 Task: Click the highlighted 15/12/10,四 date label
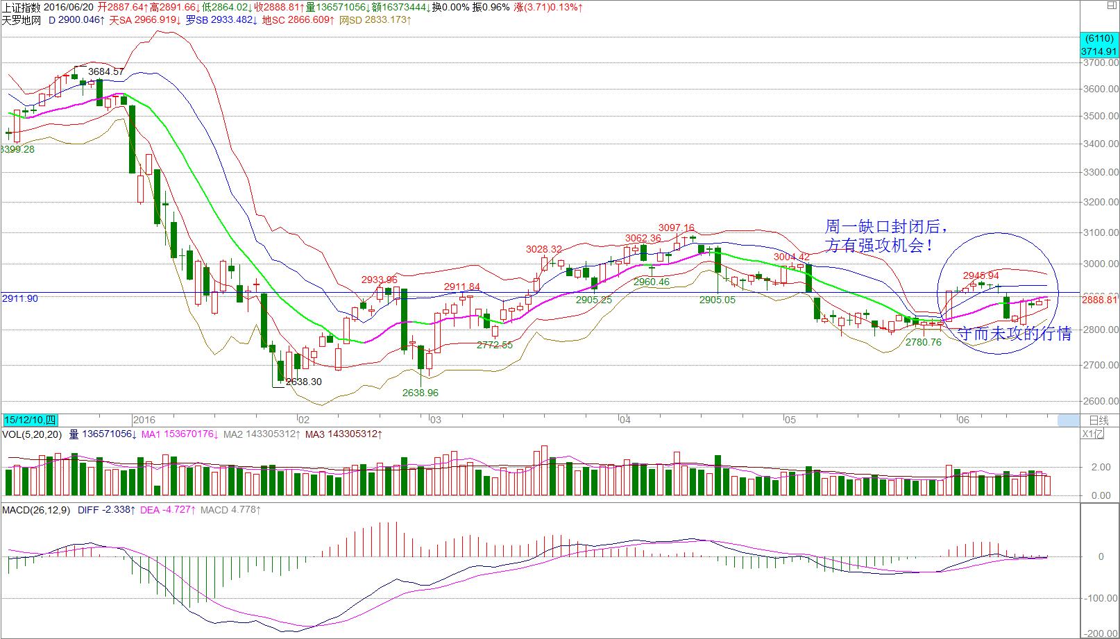pos(31,420)
